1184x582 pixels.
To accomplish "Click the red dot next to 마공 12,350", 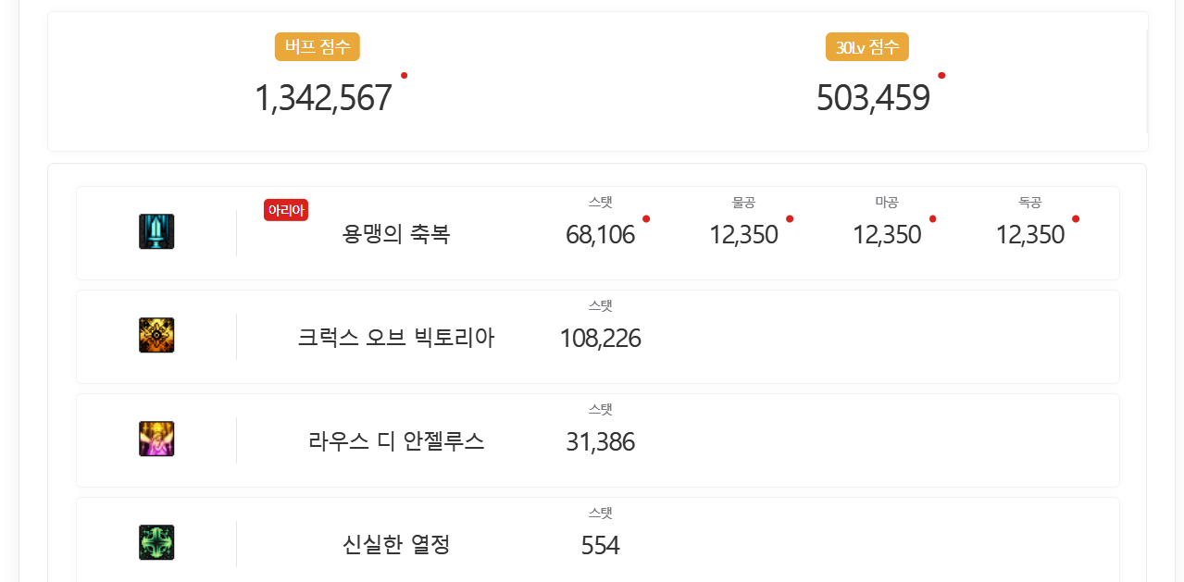I will (x=932, y=219).
